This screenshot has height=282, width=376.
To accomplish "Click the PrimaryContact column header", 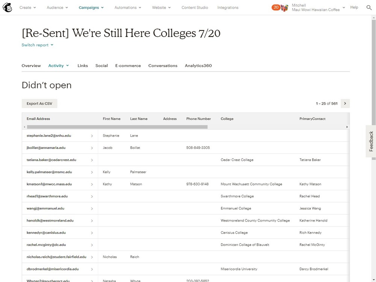I will tap(312, 119).
